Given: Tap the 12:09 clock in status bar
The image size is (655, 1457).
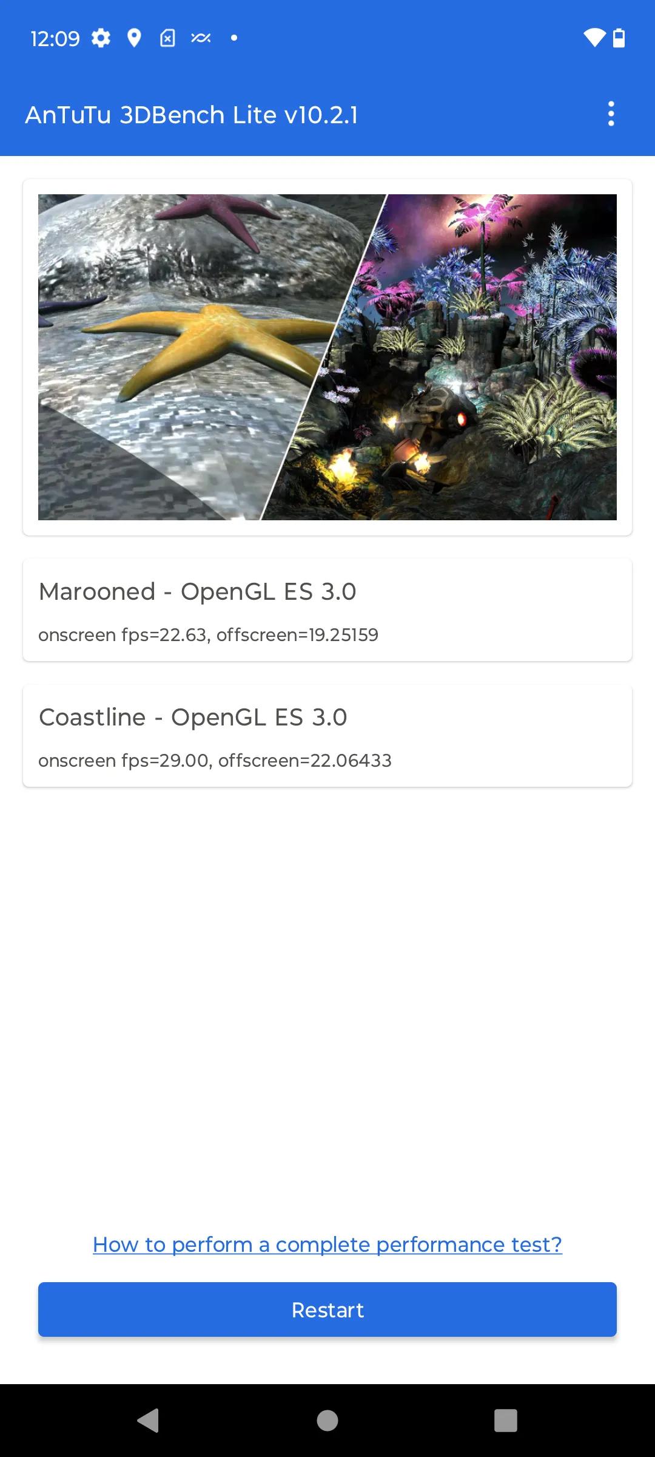Looking at the screenshot, I should pos(55,39).
